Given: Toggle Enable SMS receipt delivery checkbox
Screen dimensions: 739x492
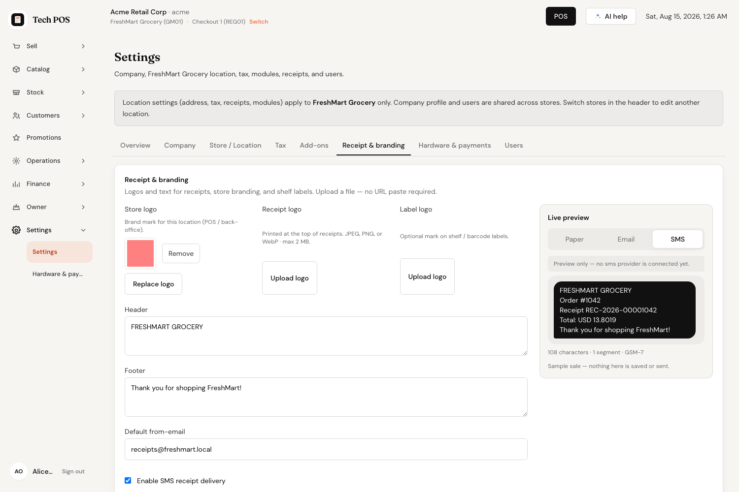Looking at the screenshot, I should pos(128,481).
